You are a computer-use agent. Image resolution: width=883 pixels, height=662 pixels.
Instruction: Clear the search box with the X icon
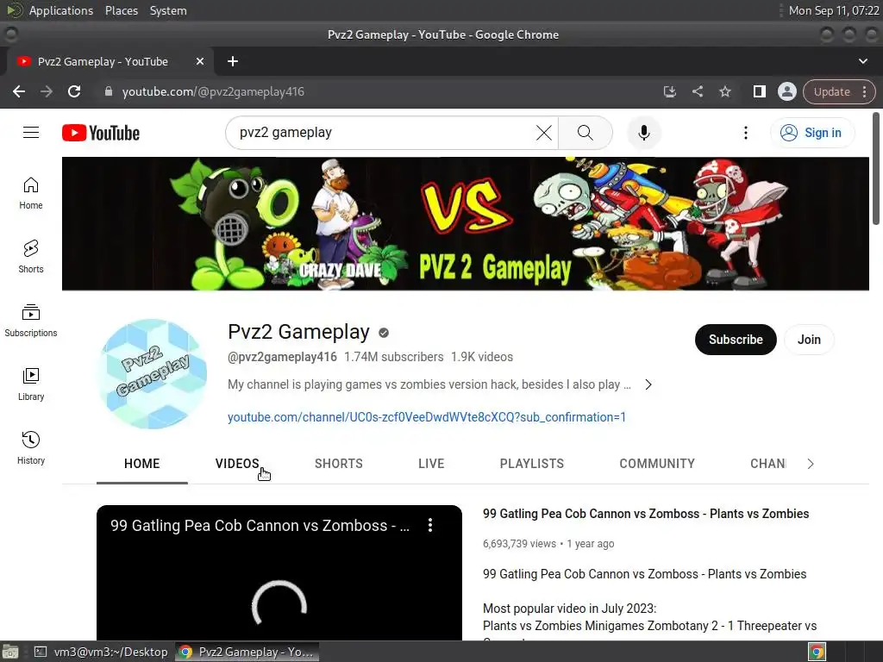click(543, 133)
